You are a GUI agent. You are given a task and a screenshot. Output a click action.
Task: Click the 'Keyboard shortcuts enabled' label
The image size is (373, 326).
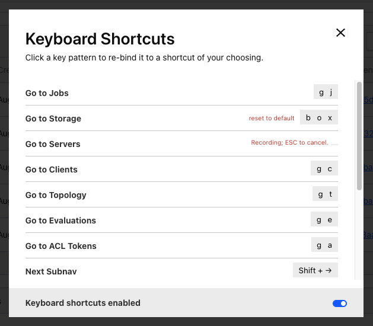(x=83, y=303)
